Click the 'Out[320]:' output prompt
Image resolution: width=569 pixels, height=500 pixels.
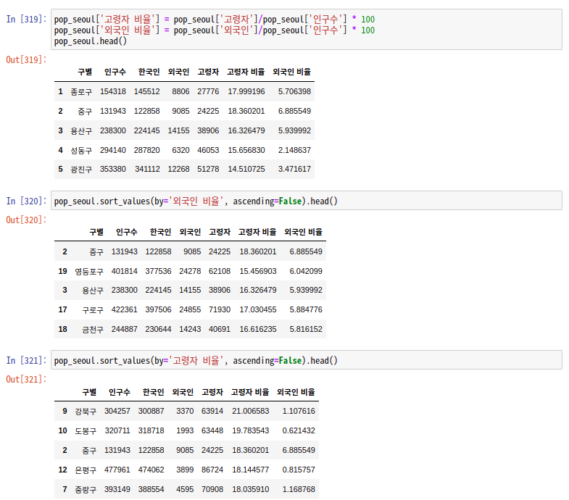(27, 220)
